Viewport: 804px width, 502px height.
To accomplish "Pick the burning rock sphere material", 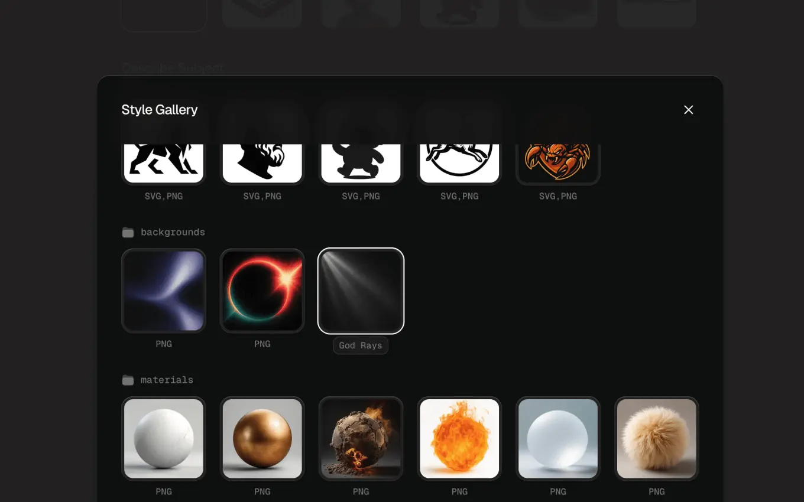I will [361, 438].
